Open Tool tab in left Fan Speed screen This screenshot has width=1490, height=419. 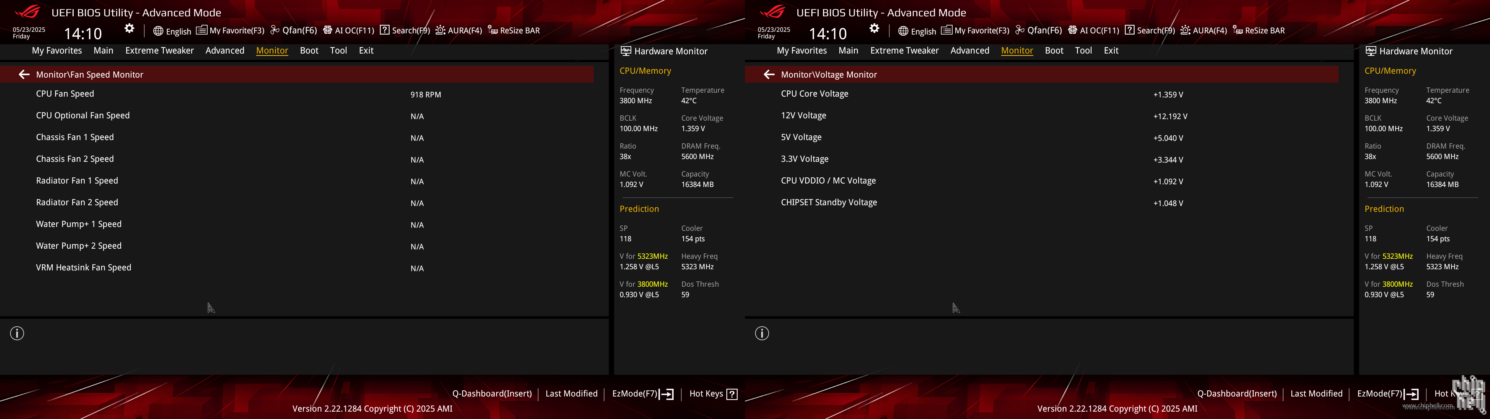[338, 50]
